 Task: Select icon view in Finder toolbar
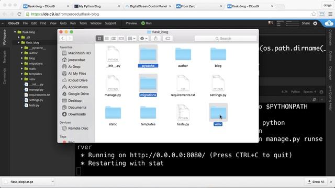tap(99, 38)
